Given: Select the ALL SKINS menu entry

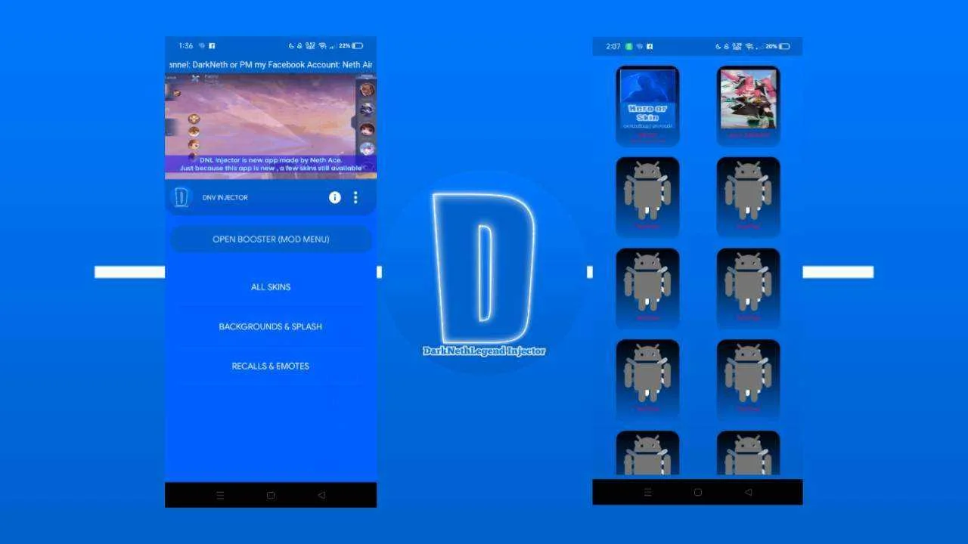Looking at the screenshot, I should (x=271, y=287).
